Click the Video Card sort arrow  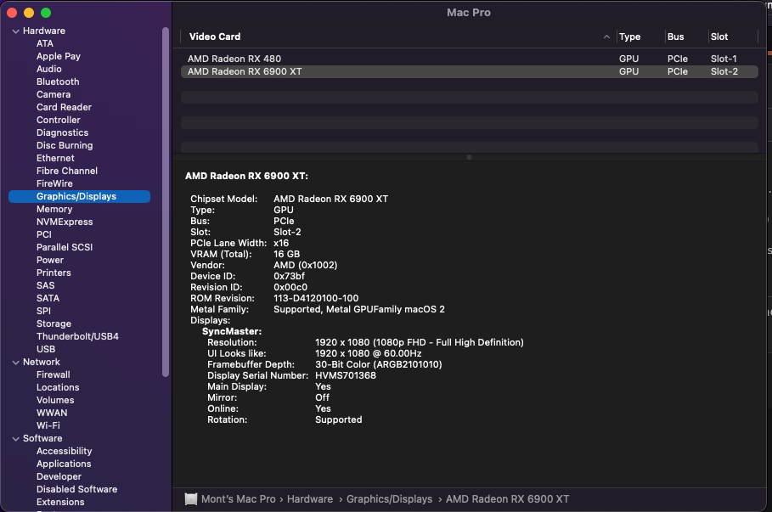click(x=606, y=37)
